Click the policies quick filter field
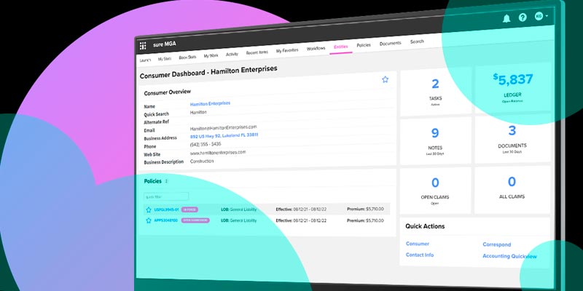The height and width of the screenshot is (291, 583). point(166,196)
